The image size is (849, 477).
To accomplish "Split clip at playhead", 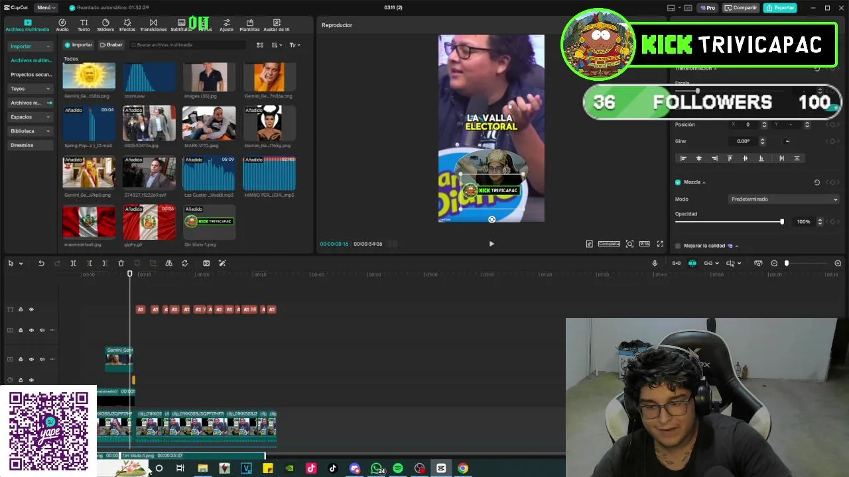I will pos(73,263).
